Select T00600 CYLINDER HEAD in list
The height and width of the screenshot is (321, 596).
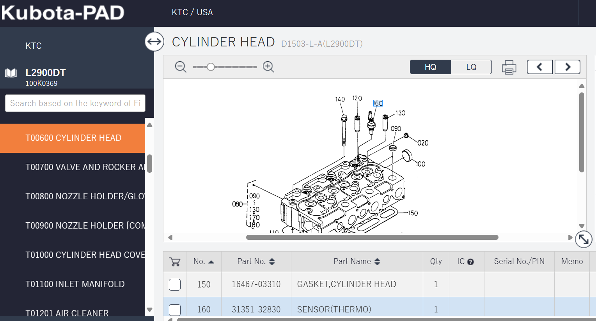[73, 138]
